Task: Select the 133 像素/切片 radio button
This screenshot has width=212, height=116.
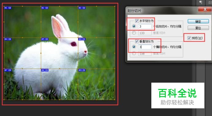Action: [134, 33]
